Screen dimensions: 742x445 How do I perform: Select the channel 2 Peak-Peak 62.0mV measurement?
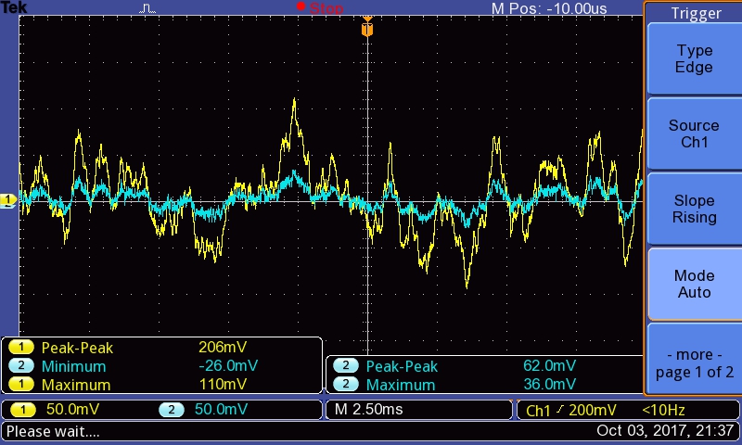tap(482, 365)
